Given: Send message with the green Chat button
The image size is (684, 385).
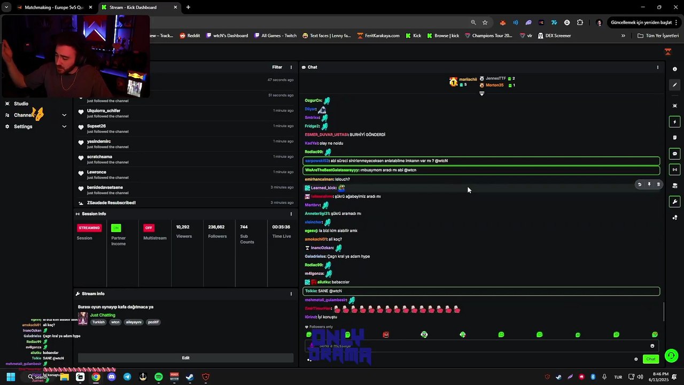Looking at the screenshot, I should point(650,359).
